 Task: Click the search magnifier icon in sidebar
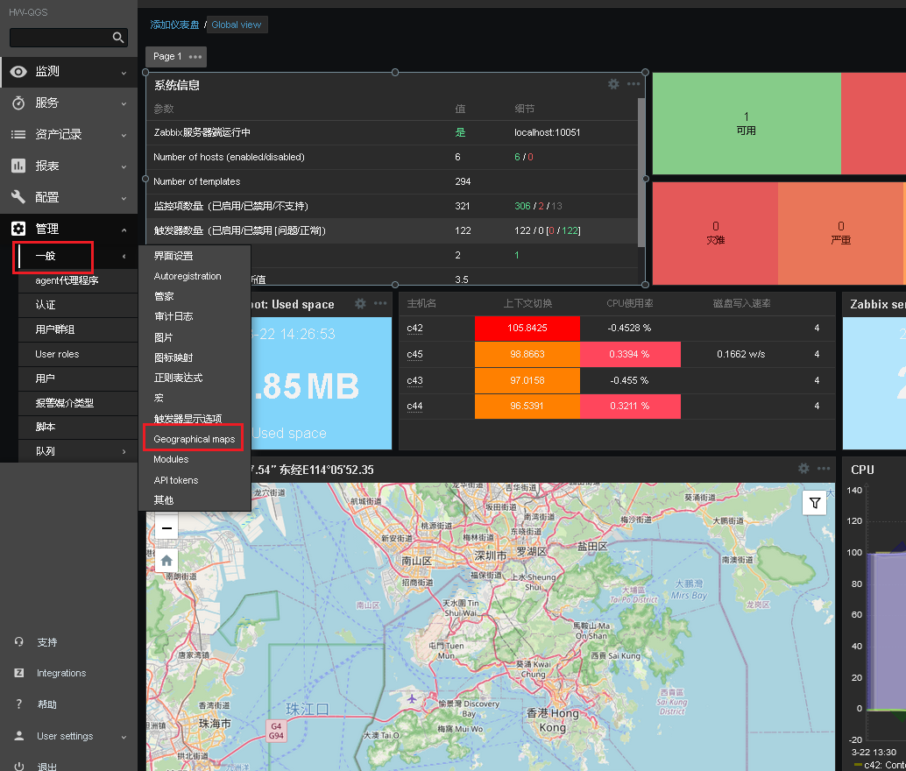[118, 38]
